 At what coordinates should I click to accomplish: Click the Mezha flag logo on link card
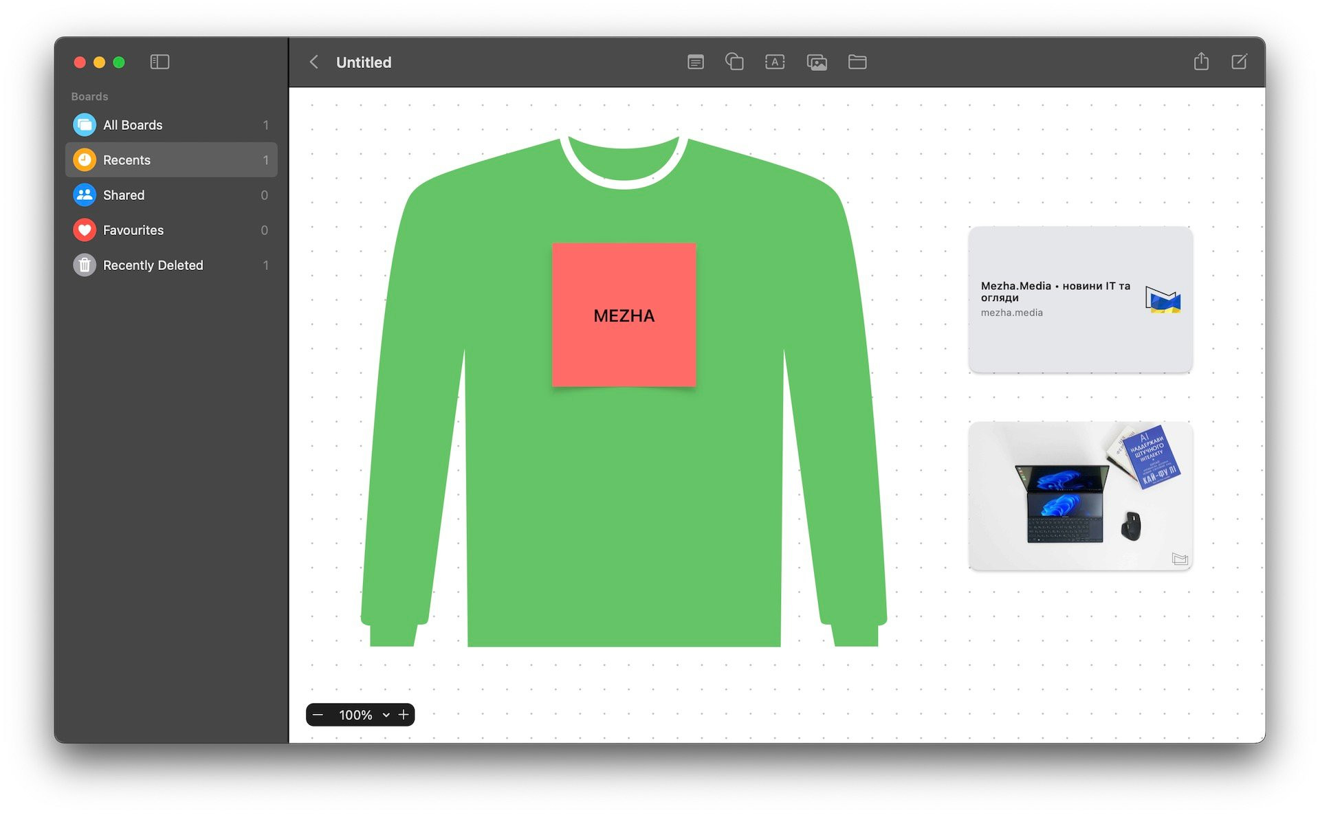coord(1163,300)
